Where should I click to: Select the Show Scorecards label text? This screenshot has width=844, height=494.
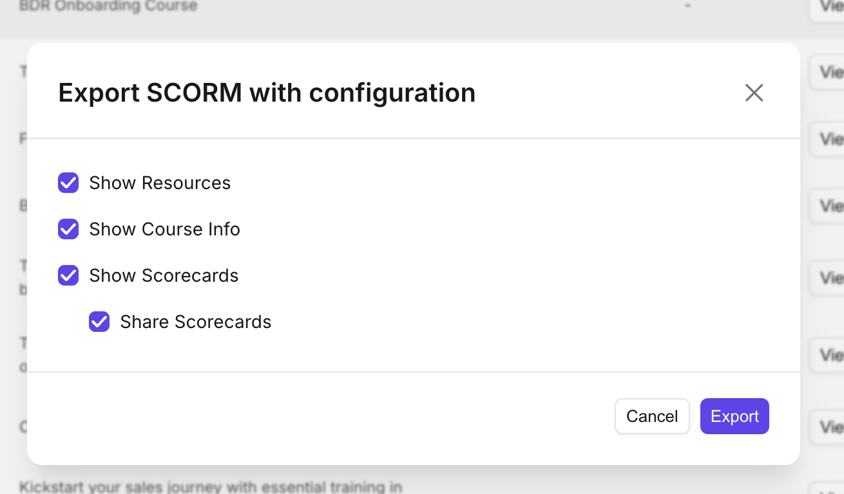coord(164,275)
